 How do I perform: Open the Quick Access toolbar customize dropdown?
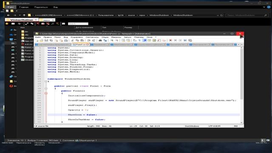pyautogui.click(x=17, y=11)
